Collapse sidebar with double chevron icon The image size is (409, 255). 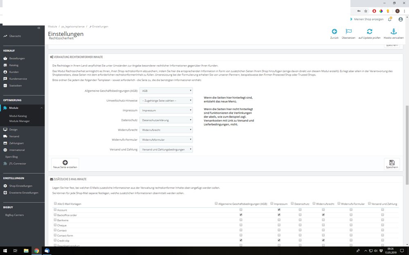39,28
